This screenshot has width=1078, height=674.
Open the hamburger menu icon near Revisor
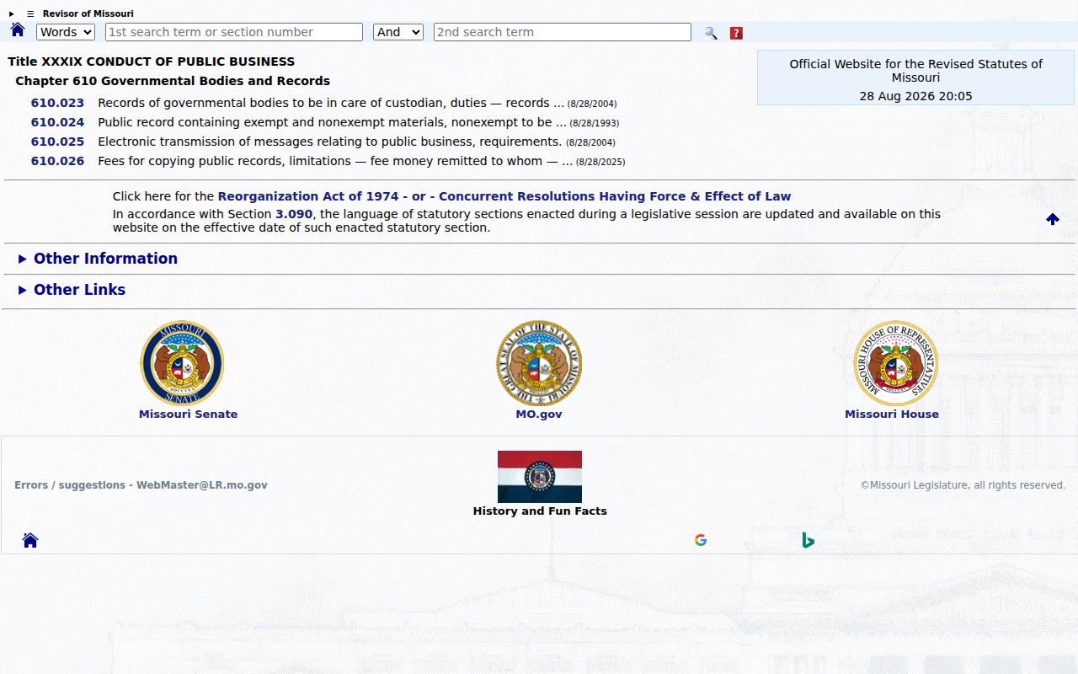(30, 13)
